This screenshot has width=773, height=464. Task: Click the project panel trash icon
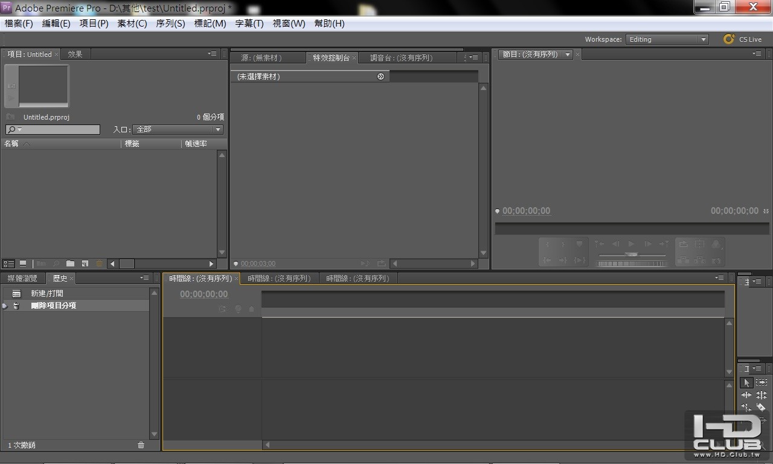pos(100,264)
